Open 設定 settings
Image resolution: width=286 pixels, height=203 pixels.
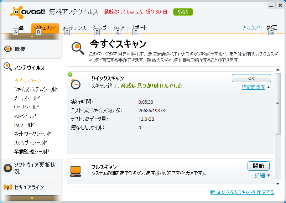click(x=272, y=27)
